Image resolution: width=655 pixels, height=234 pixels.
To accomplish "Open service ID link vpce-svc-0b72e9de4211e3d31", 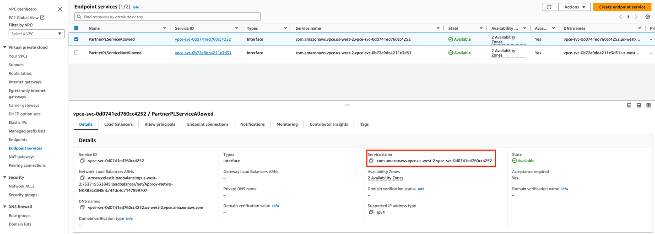I will 203,53.
